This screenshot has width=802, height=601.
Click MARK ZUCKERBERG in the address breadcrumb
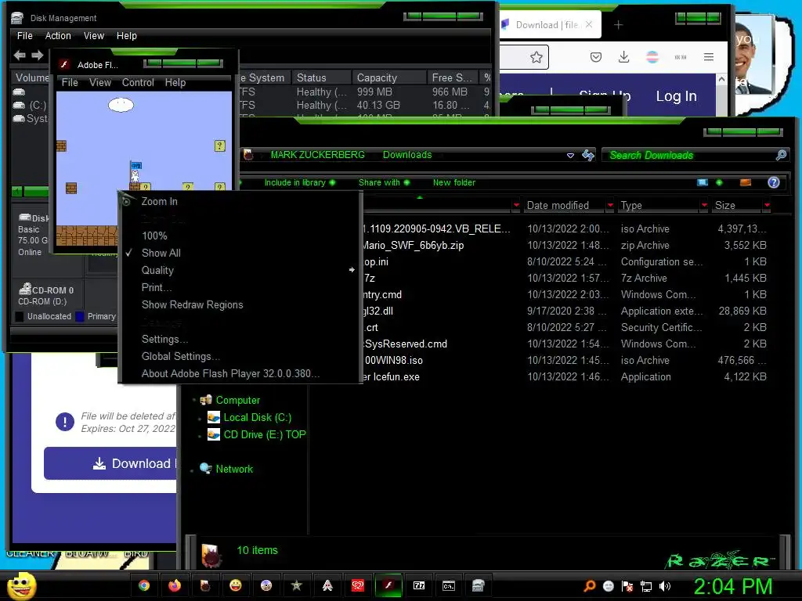(318, 155)
